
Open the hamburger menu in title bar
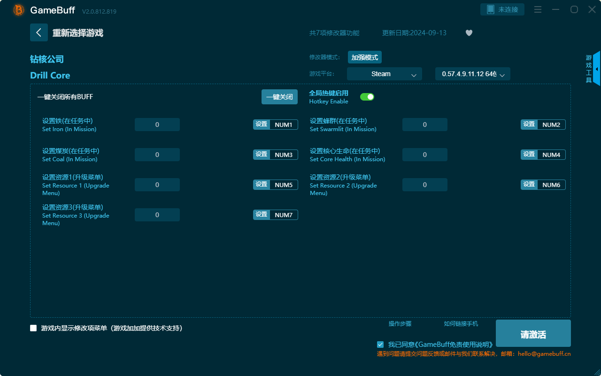pyautogui.click(x=538, y=9)
